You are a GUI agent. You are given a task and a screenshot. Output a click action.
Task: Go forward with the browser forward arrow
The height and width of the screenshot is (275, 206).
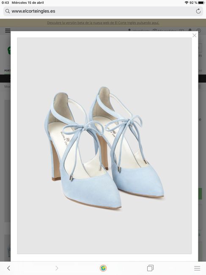click(57, 268)
